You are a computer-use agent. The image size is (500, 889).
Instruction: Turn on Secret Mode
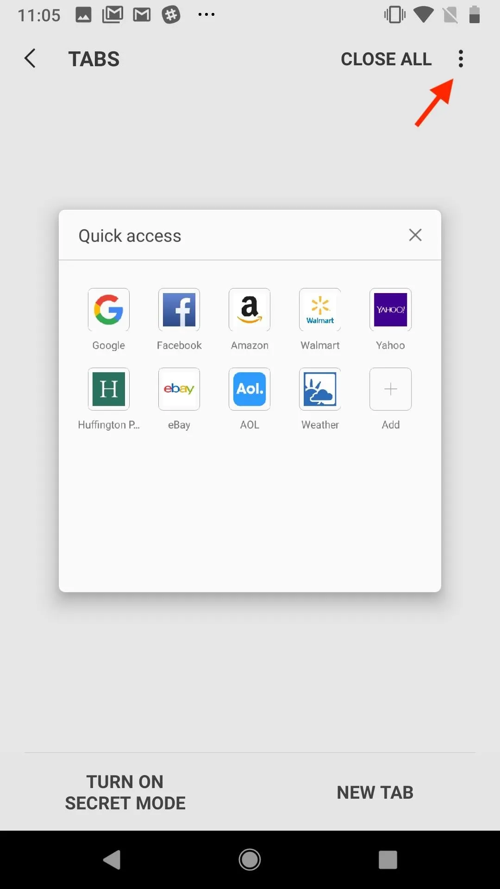tap(125, 792)
